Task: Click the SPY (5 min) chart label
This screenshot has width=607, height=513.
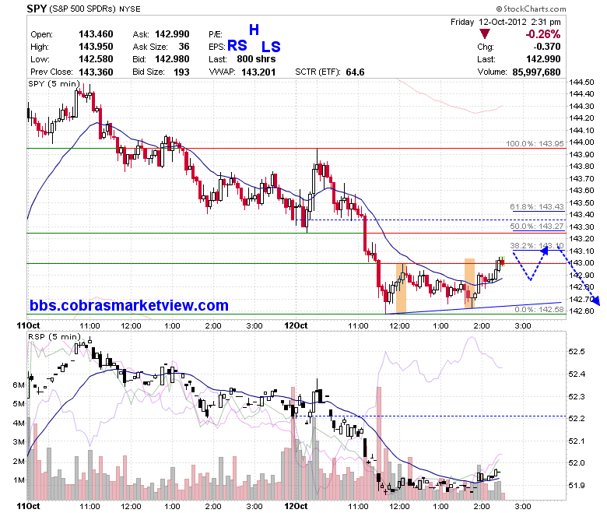Action: pyautogui.click(x=54, y=83)
